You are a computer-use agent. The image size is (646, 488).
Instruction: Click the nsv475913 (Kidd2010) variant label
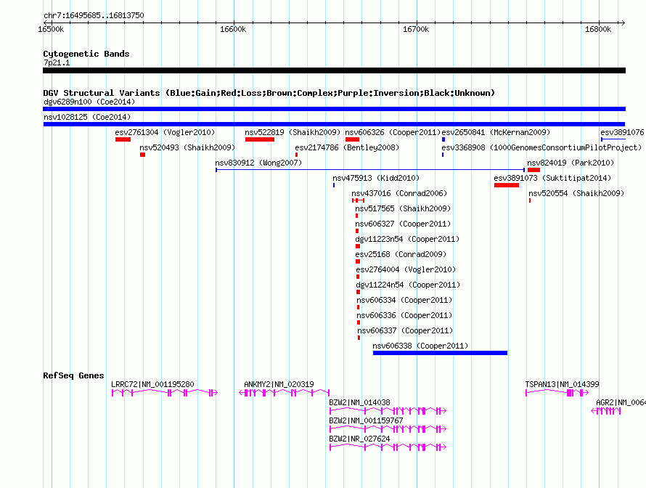[376, 178]
